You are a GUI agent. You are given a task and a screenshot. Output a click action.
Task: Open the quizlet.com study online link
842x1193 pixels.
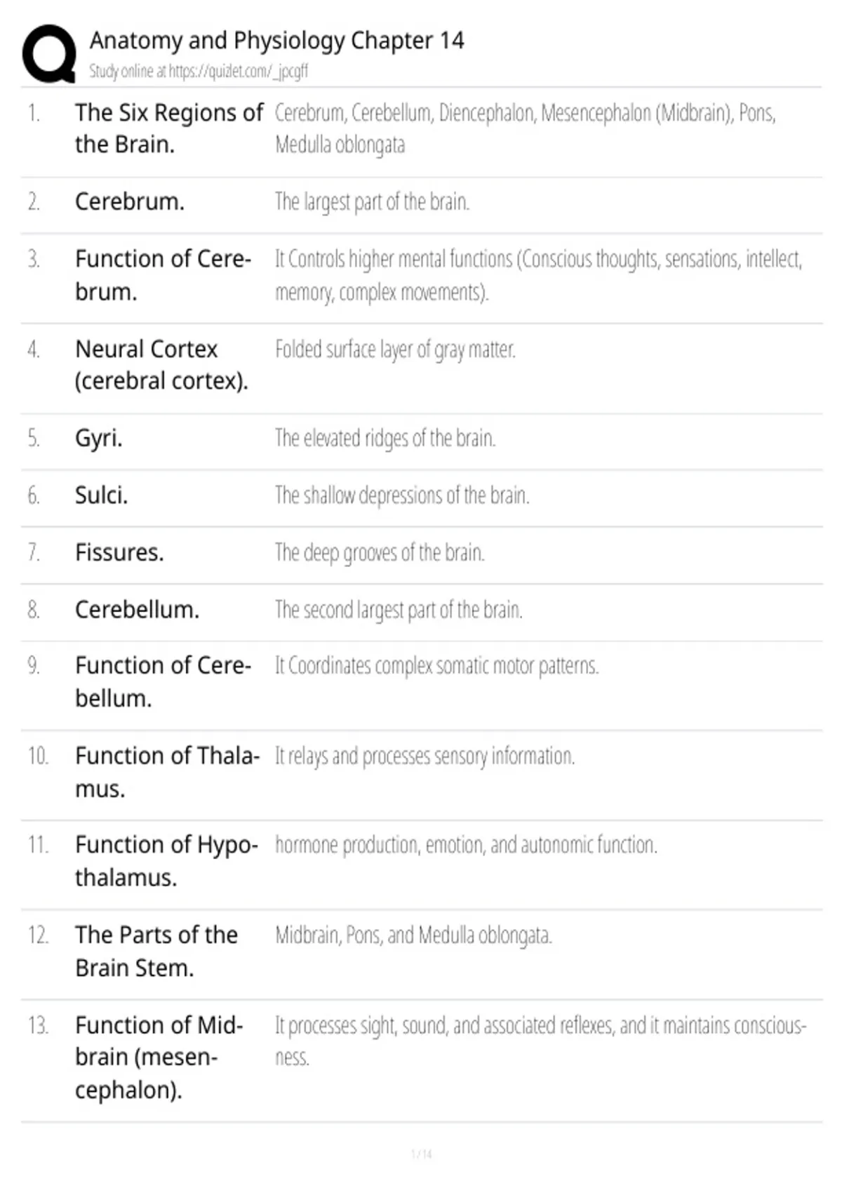click(x=199, y=72)
